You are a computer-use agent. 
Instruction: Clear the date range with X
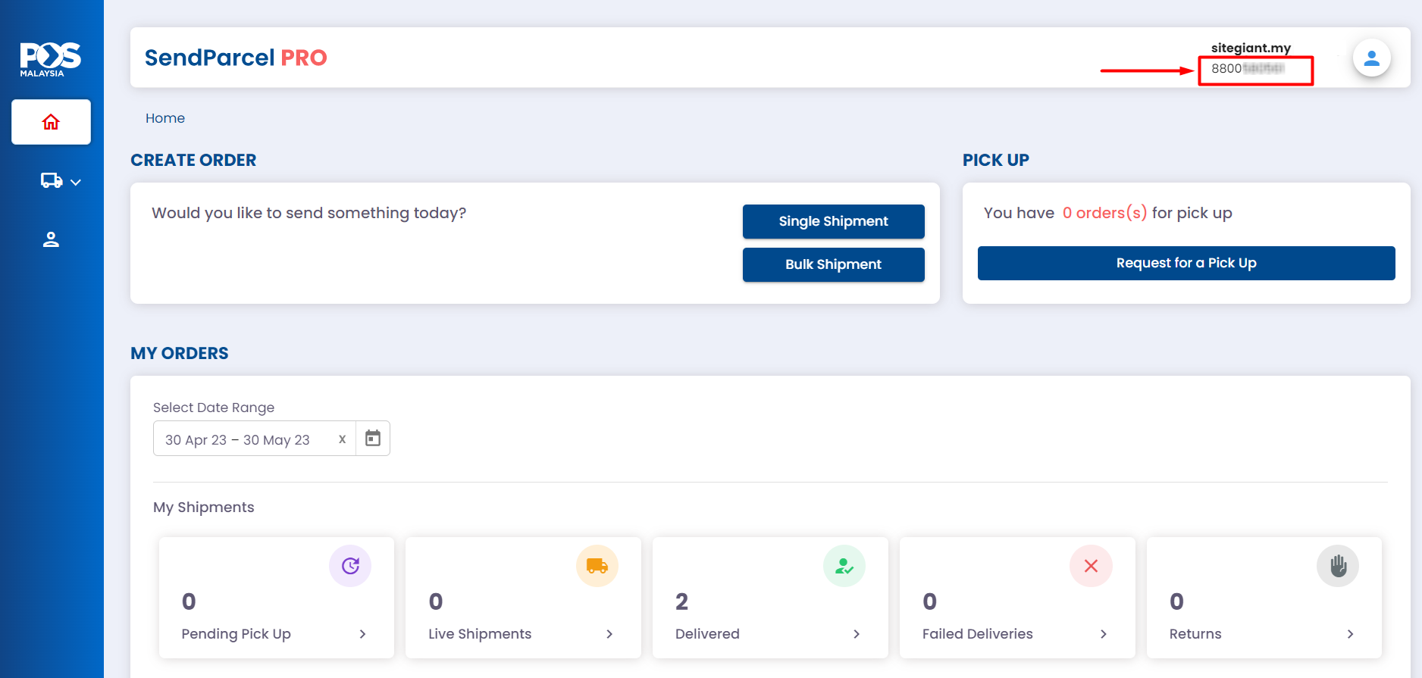coord(342,439)
